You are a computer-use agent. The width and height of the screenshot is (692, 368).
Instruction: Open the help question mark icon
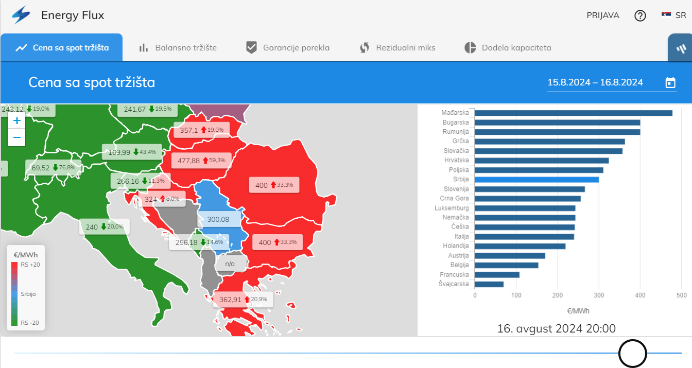(x=640, y=15)
